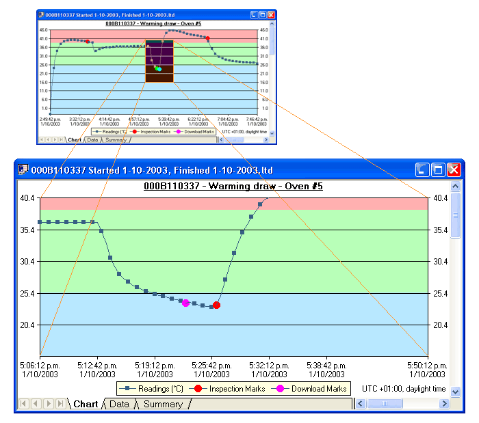This screenshot has height=423, width=479.
Task: Click scroll-right arrow in large window
Action: click(x=444, y=404)
